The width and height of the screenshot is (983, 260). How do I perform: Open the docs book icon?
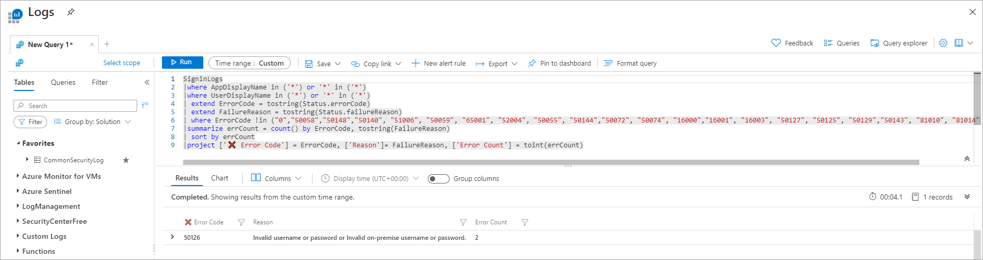coord(959,43)
